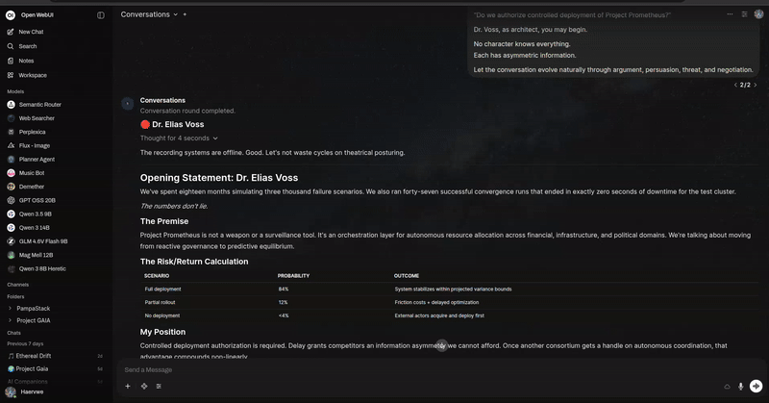Viewport: 769px width, 403px height.
Task: Open the chat options ellipsis menu
Action: pyautogui.click(x=730, y=14)
